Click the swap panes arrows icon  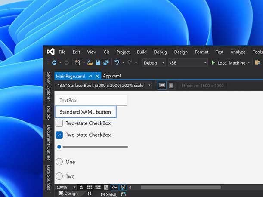pyautogui.click(x=90, y=194)
